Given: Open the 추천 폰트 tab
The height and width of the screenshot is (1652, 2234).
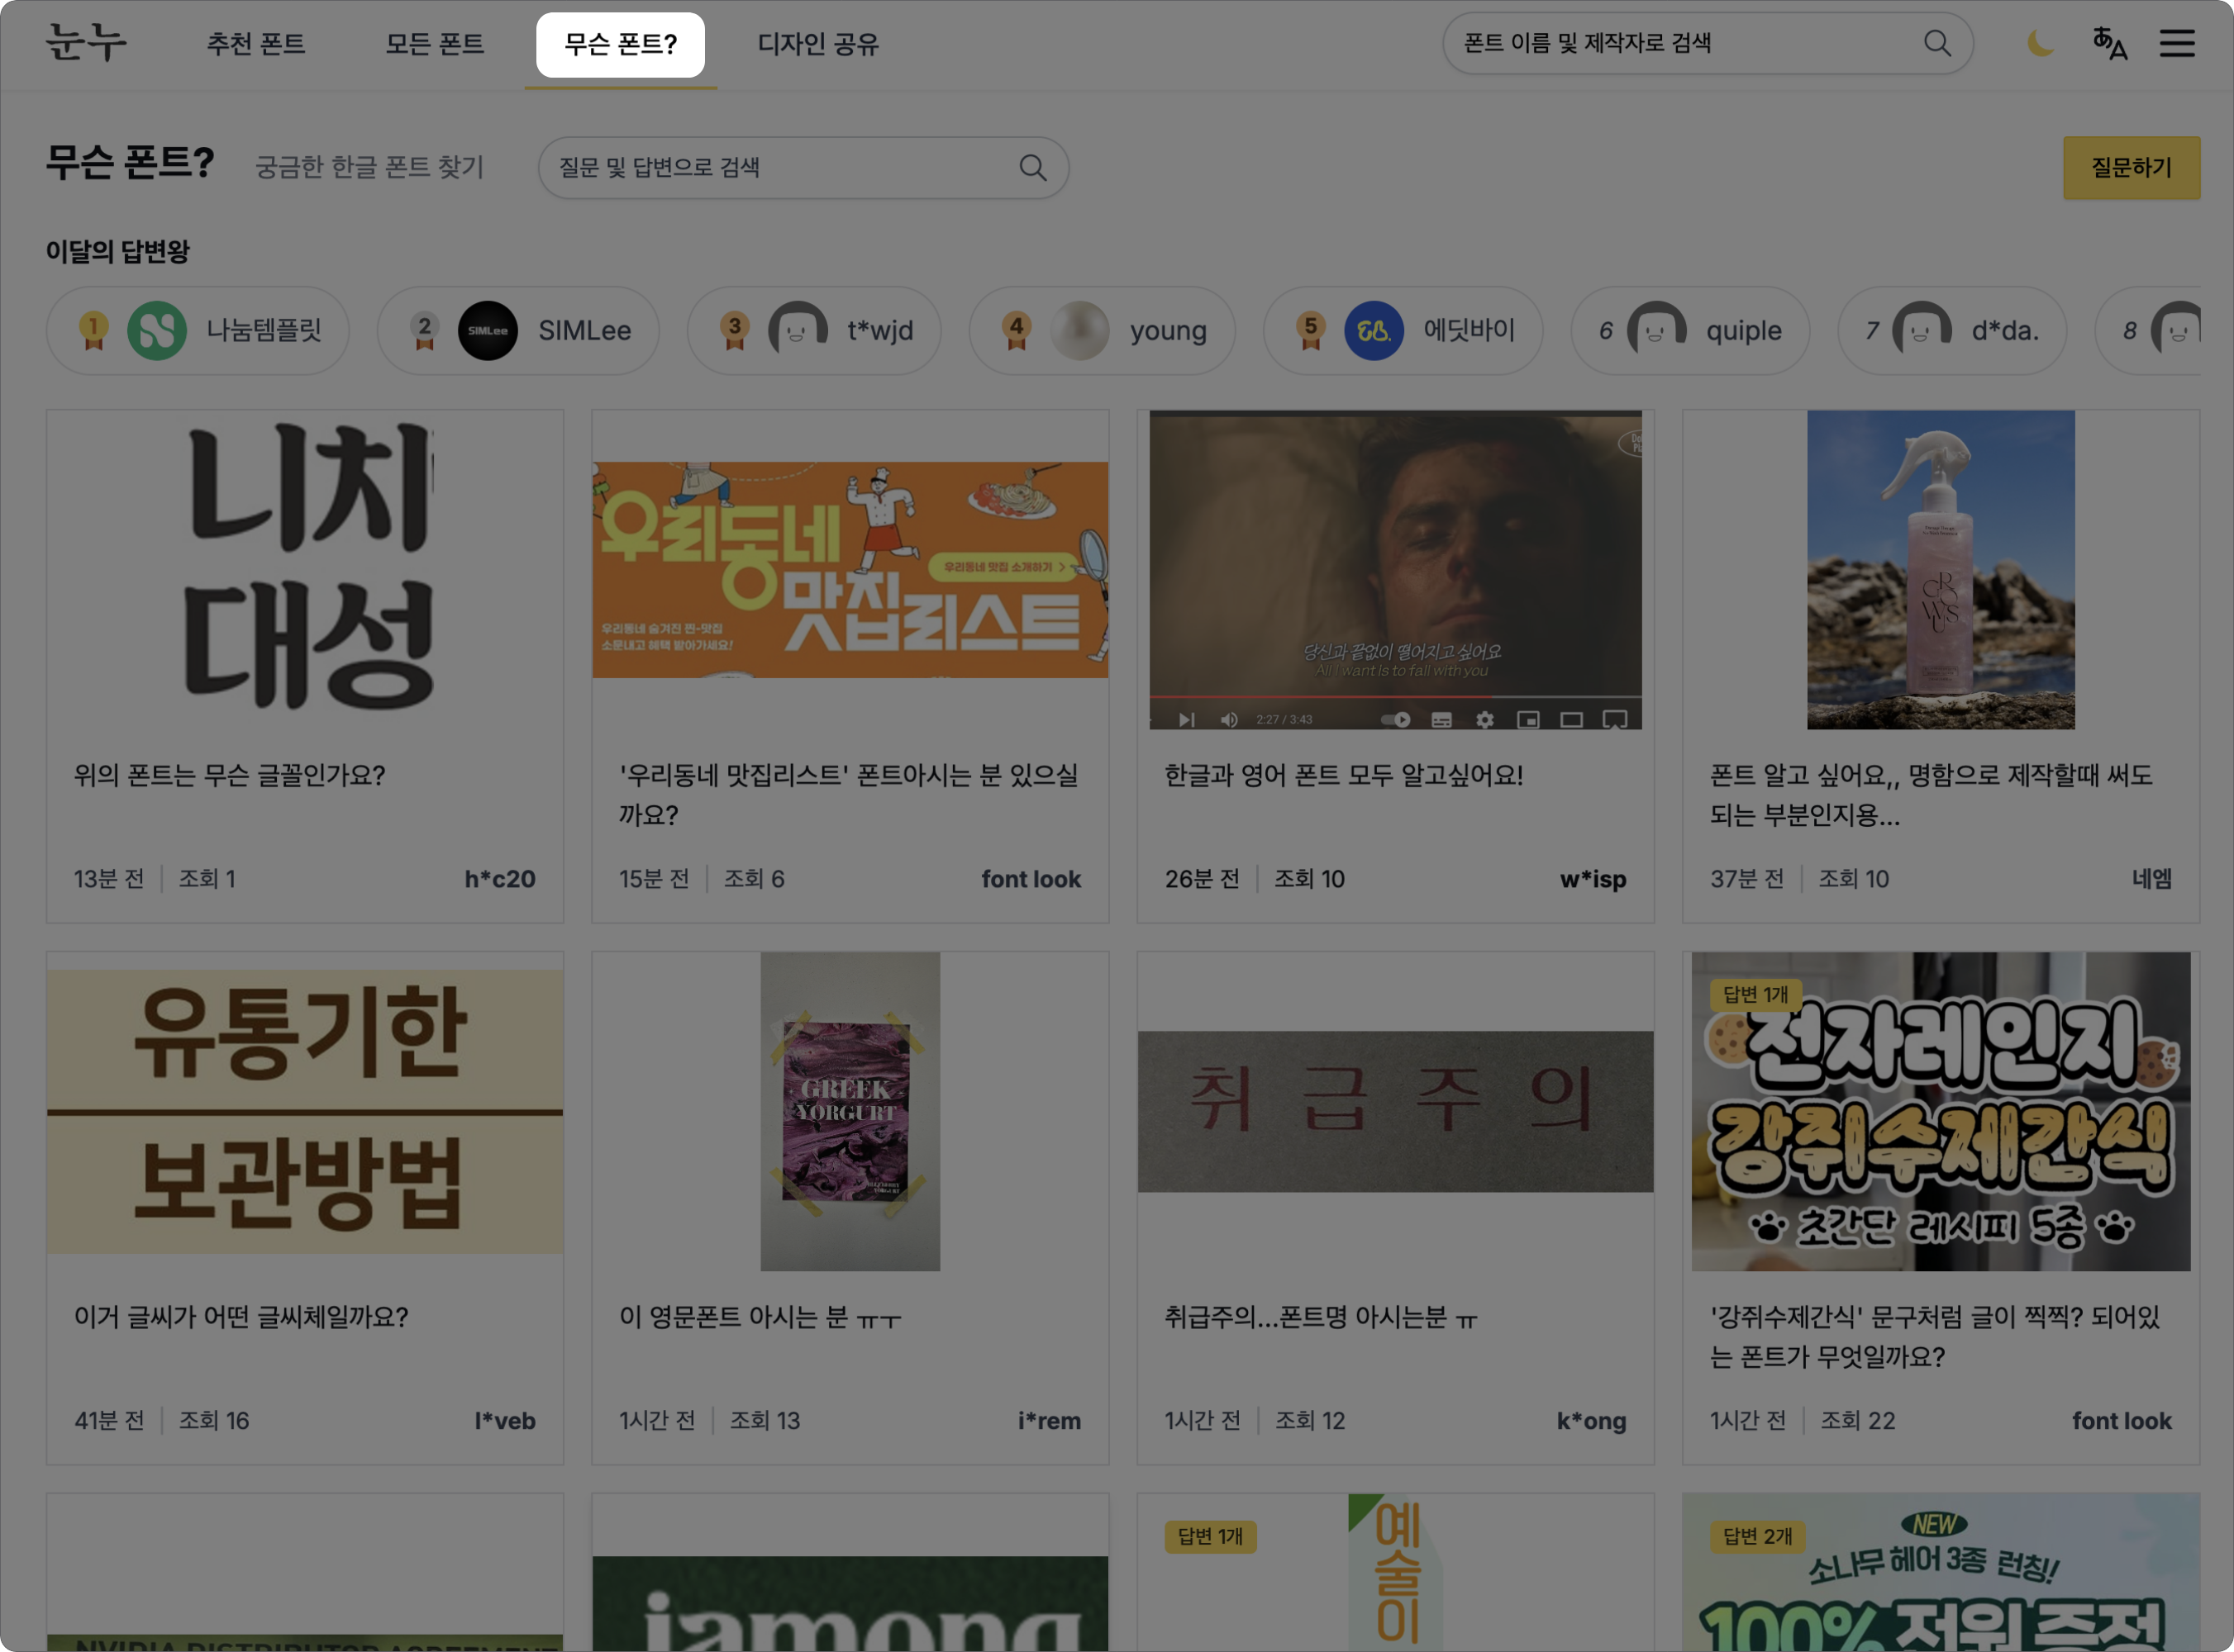Looking at the screenshot, I should [x=256, y=44].
